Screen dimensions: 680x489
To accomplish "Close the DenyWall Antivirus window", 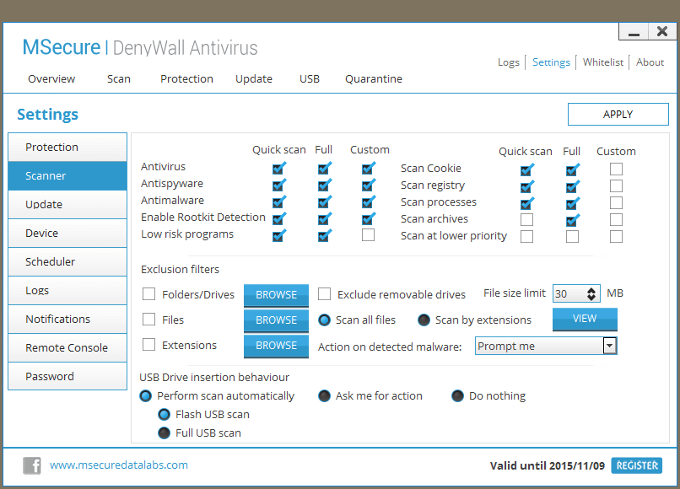I will [x=662, y=32].
